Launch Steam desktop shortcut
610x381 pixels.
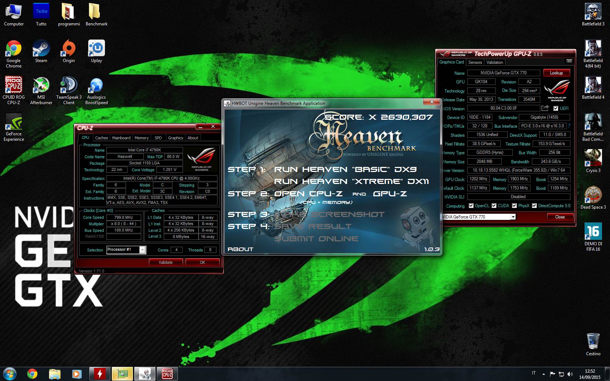point(41,52)
